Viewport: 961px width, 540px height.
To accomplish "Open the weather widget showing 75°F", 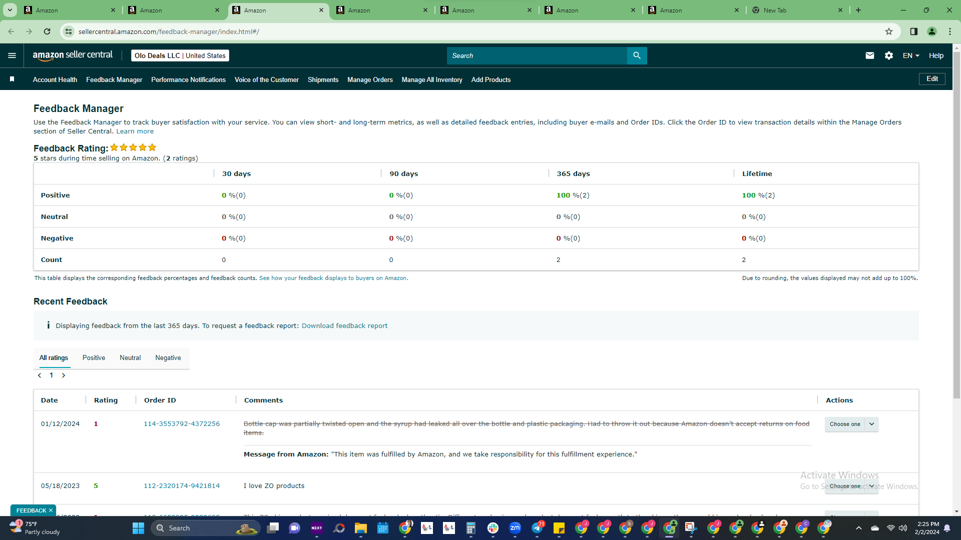I will 35,528.
